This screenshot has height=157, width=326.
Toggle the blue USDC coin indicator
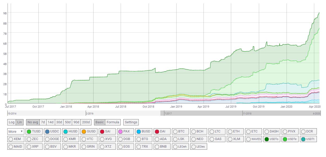coord(47,132)
